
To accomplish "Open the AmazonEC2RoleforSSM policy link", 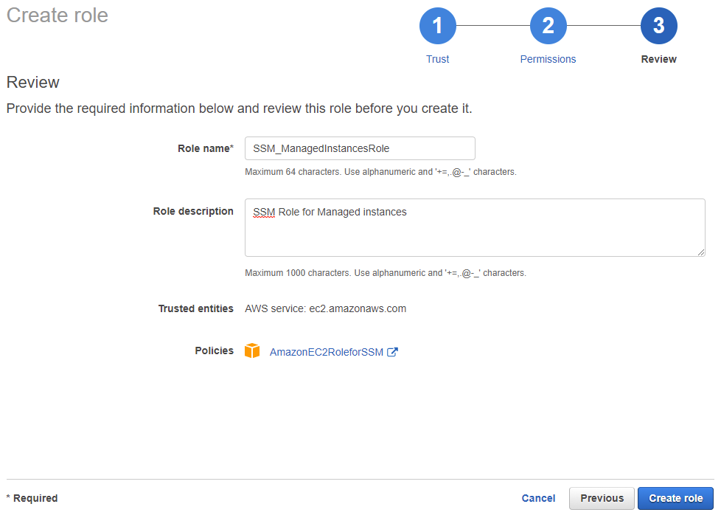I will coord(326,352).
